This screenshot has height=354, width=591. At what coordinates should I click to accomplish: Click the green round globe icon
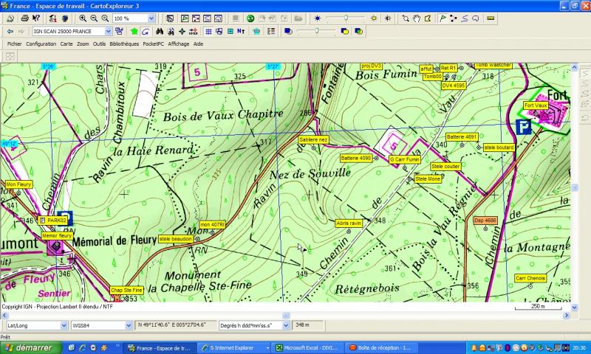(250, 18)
